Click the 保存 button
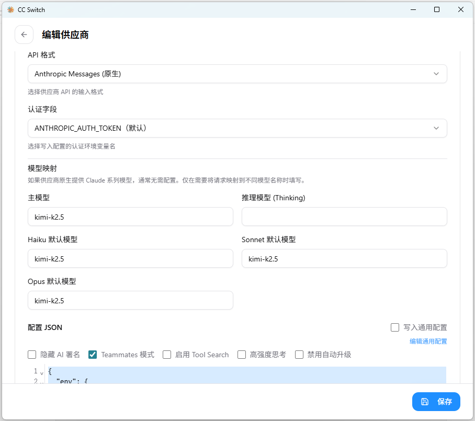Screen dimensions: 475x421 click(x=436, y=402)
